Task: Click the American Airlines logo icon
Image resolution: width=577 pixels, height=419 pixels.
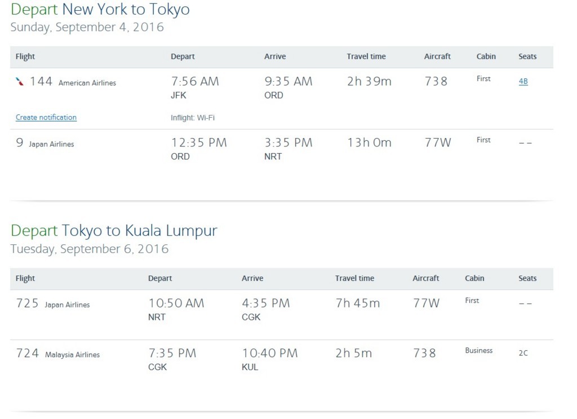Action: [20, 82]
